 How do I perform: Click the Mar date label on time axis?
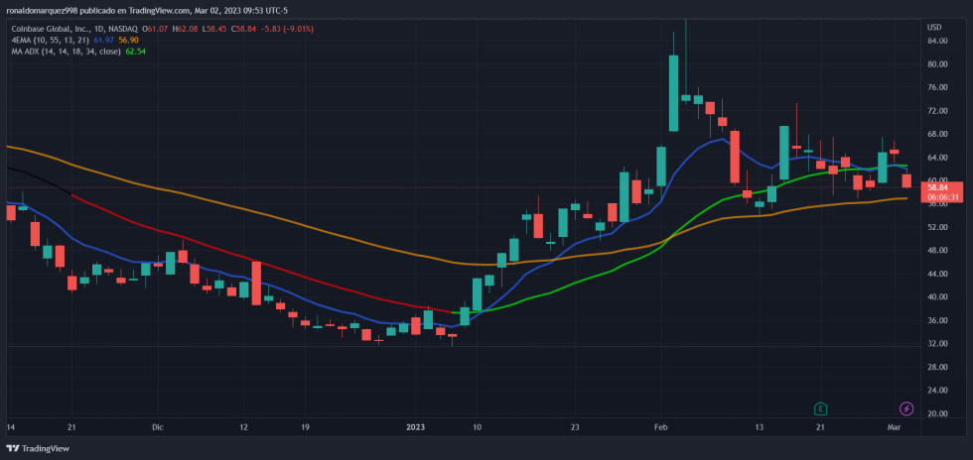(895, 427)
